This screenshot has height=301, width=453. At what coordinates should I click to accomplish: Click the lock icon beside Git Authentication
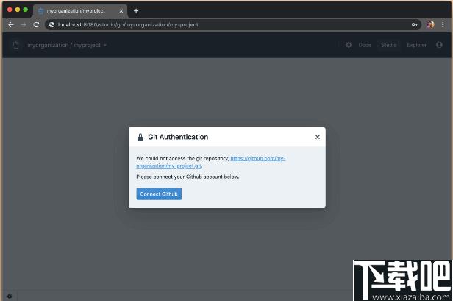140,137
